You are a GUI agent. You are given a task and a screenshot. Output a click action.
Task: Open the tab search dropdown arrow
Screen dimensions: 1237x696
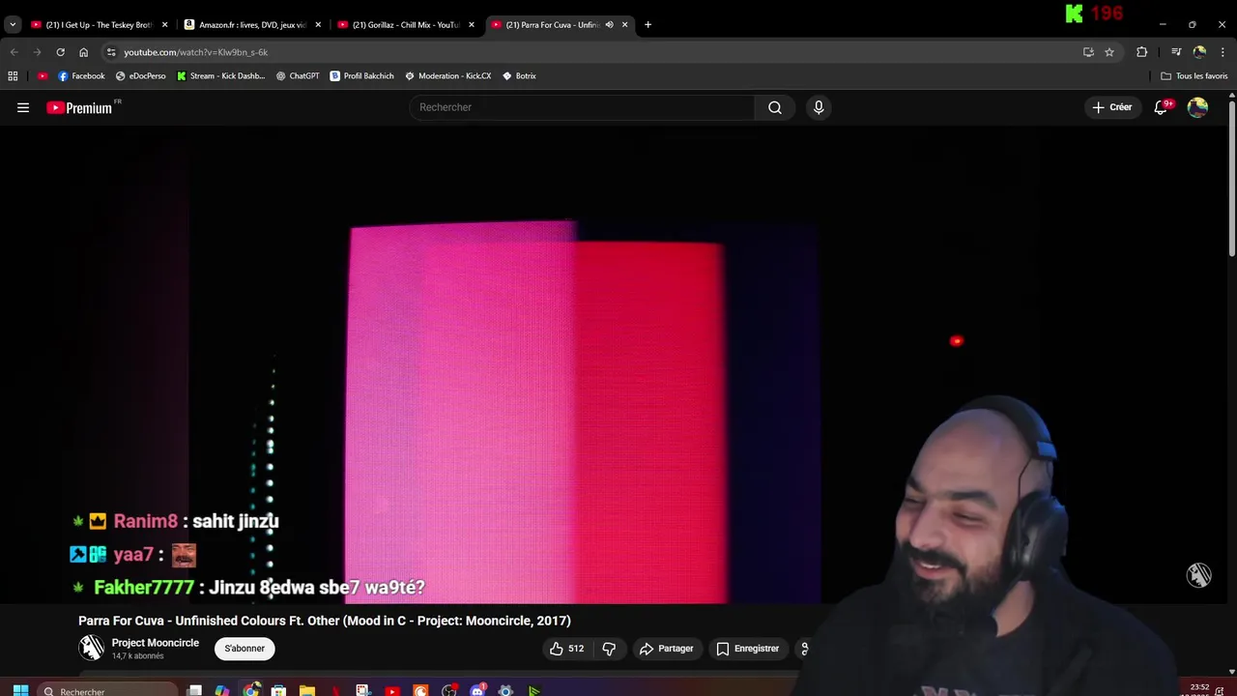click(13, 24)
